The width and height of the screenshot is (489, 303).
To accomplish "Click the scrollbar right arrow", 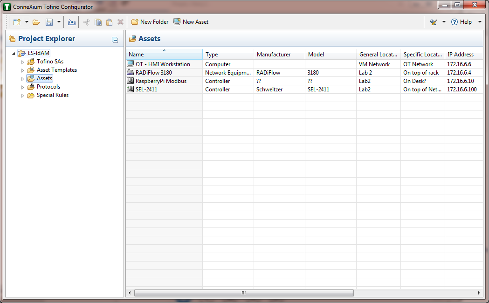I will (479, 293).
